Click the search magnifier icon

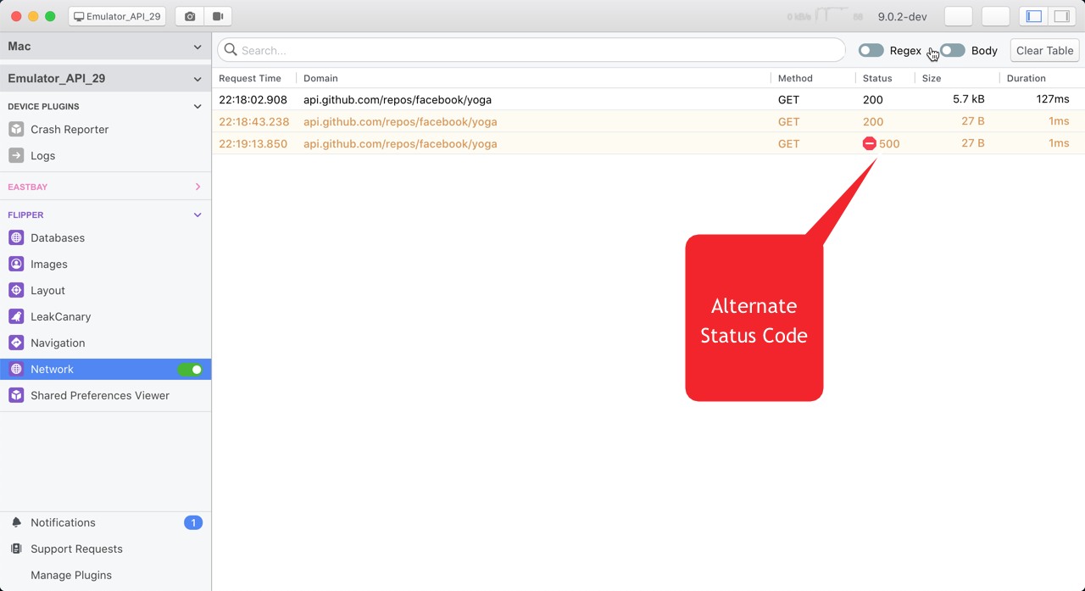pos(231,50)
